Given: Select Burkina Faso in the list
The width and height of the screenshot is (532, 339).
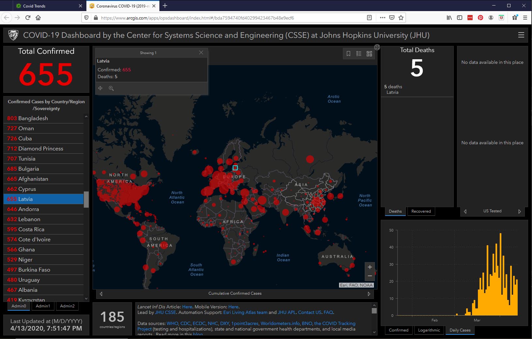Looking at the screenshot, I should (x=44, y=270).
